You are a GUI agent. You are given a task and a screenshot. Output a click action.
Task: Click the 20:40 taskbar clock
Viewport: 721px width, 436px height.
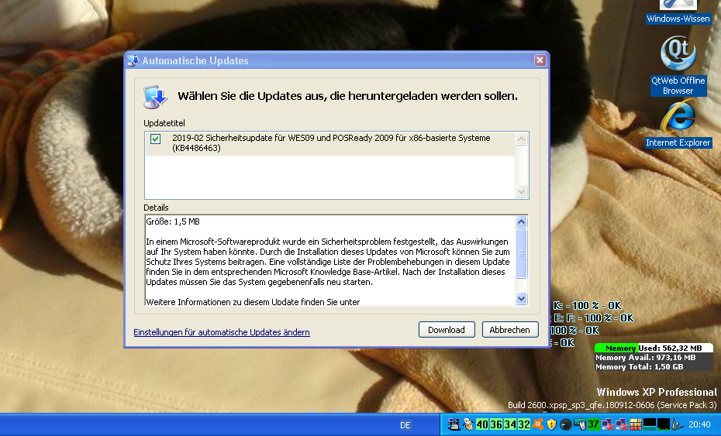[x=700, y=424]
